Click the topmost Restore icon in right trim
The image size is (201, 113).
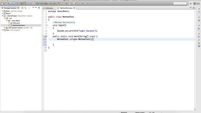(x=199, y=9)
